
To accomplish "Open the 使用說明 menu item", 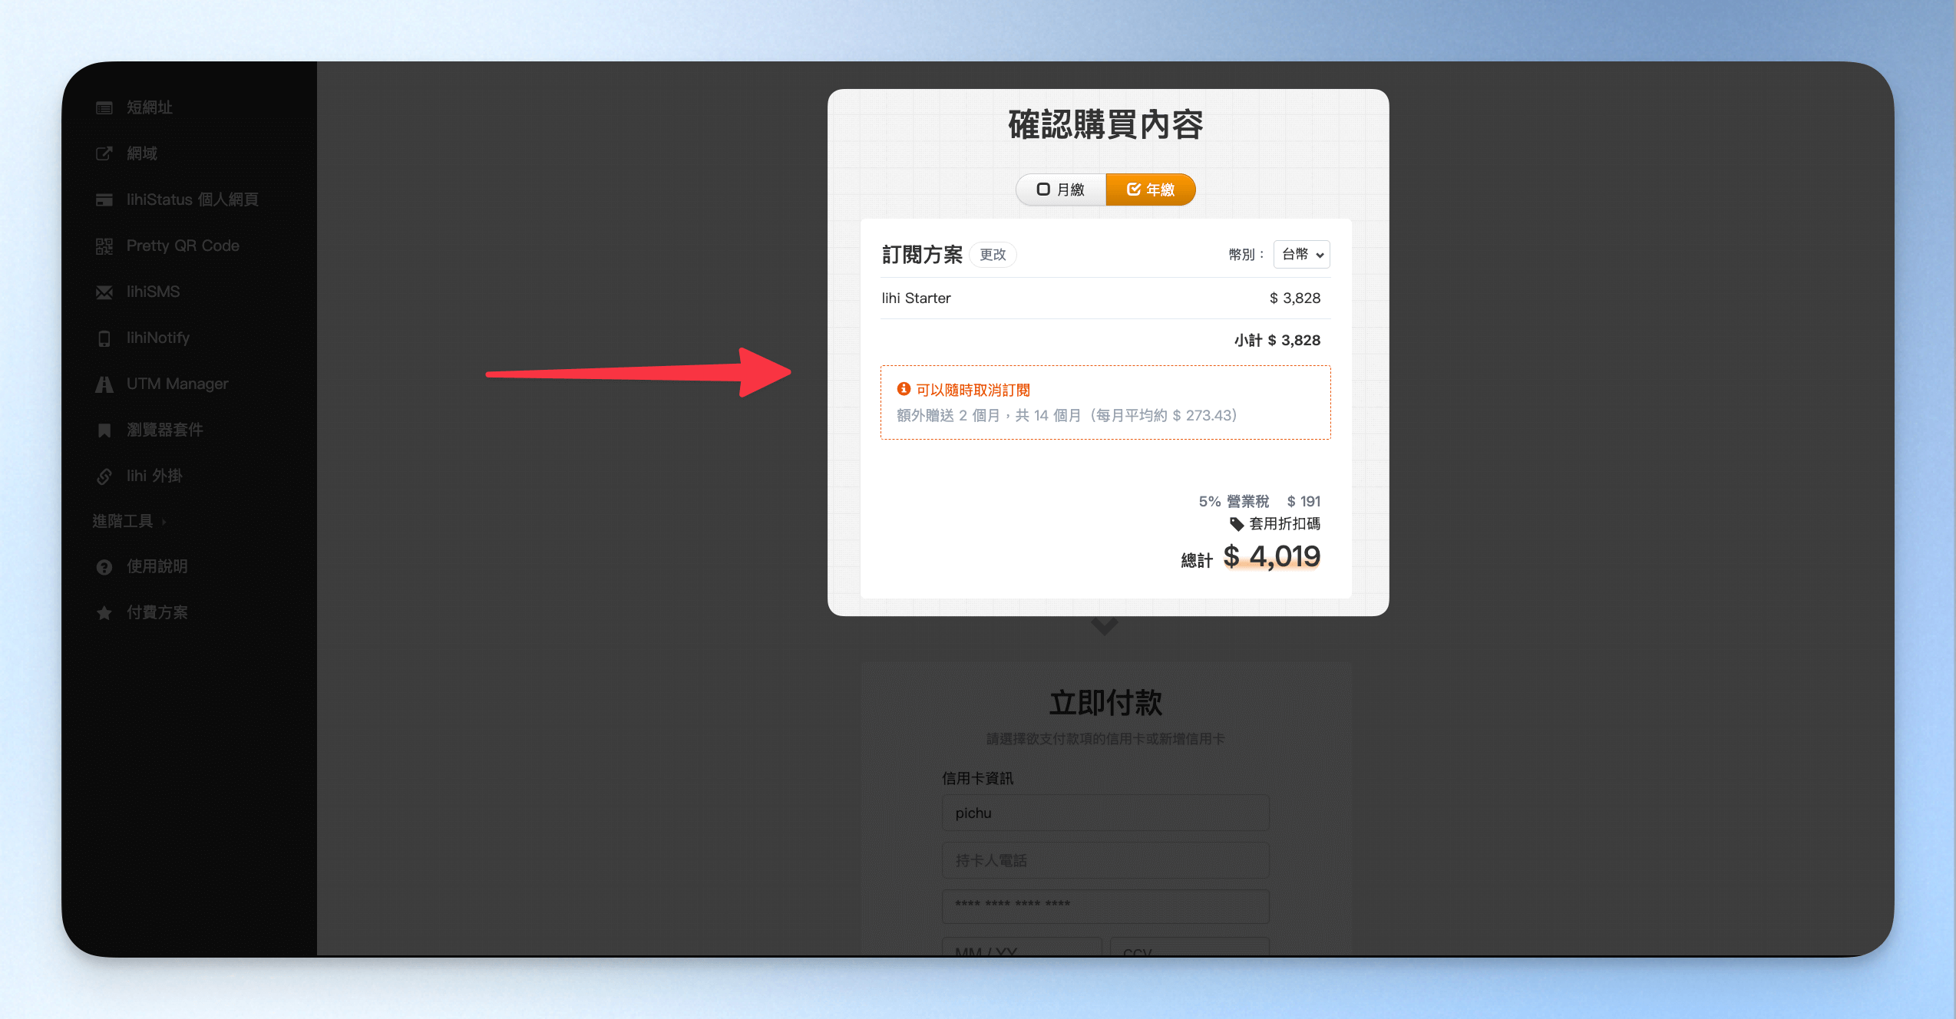I will pyautogui.click(x=142, y=567).
